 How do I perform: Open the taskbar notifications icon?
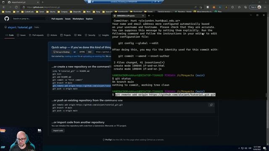tap(264, 148)
